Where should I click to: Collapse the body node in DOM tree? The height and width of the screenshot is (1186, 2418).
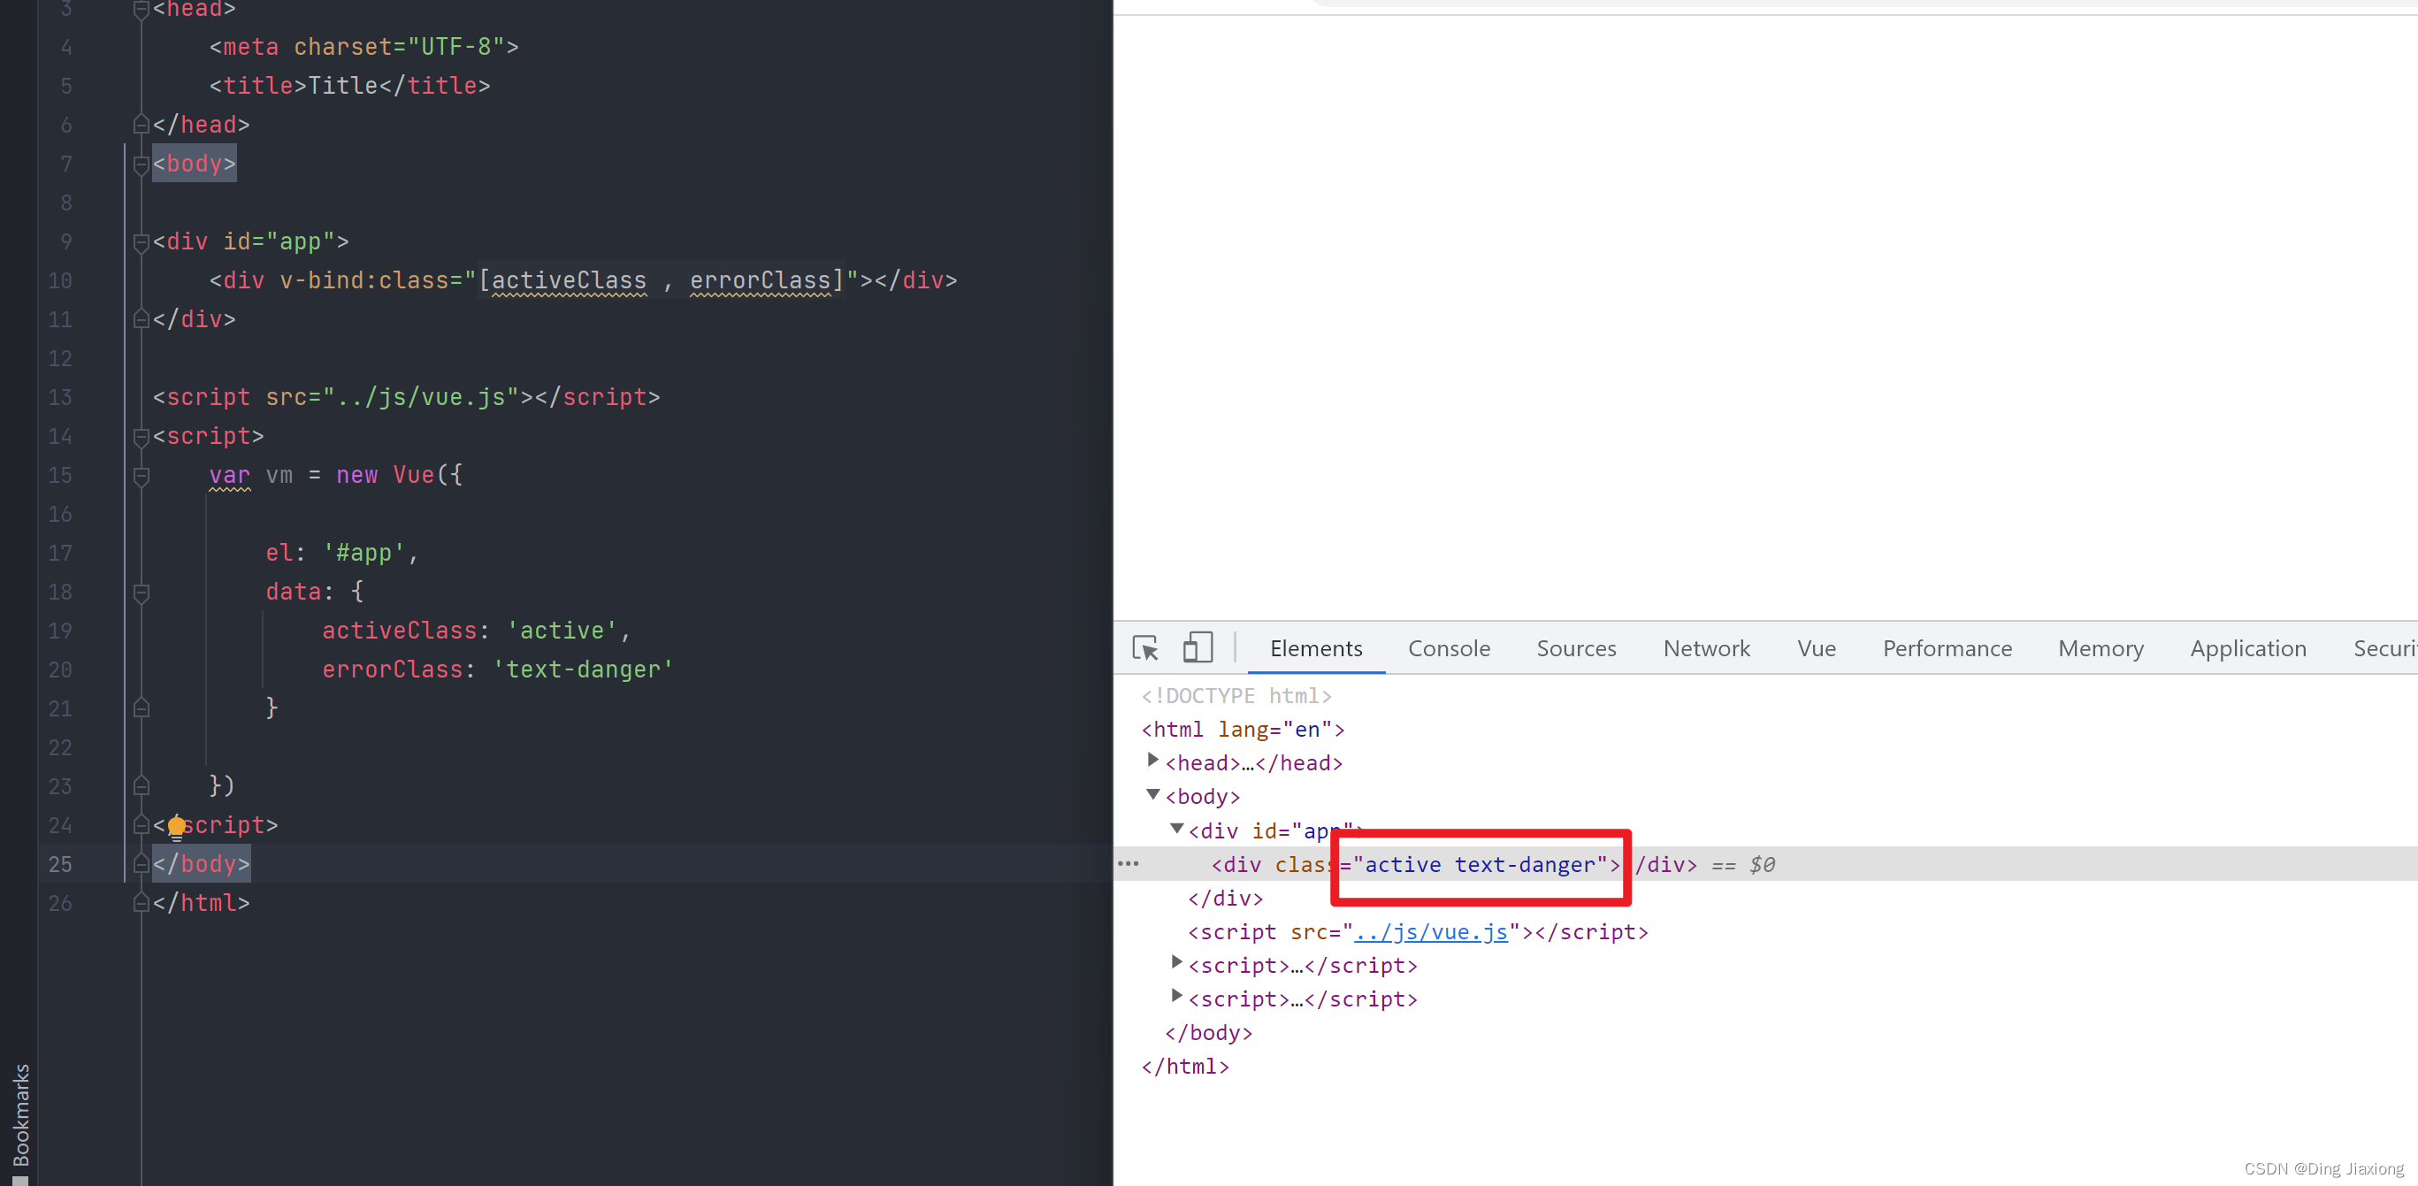coord(1152,795)
